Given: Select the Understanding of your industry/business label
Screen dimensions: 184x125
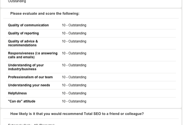Looking at the screenshot, I should 26,67.
